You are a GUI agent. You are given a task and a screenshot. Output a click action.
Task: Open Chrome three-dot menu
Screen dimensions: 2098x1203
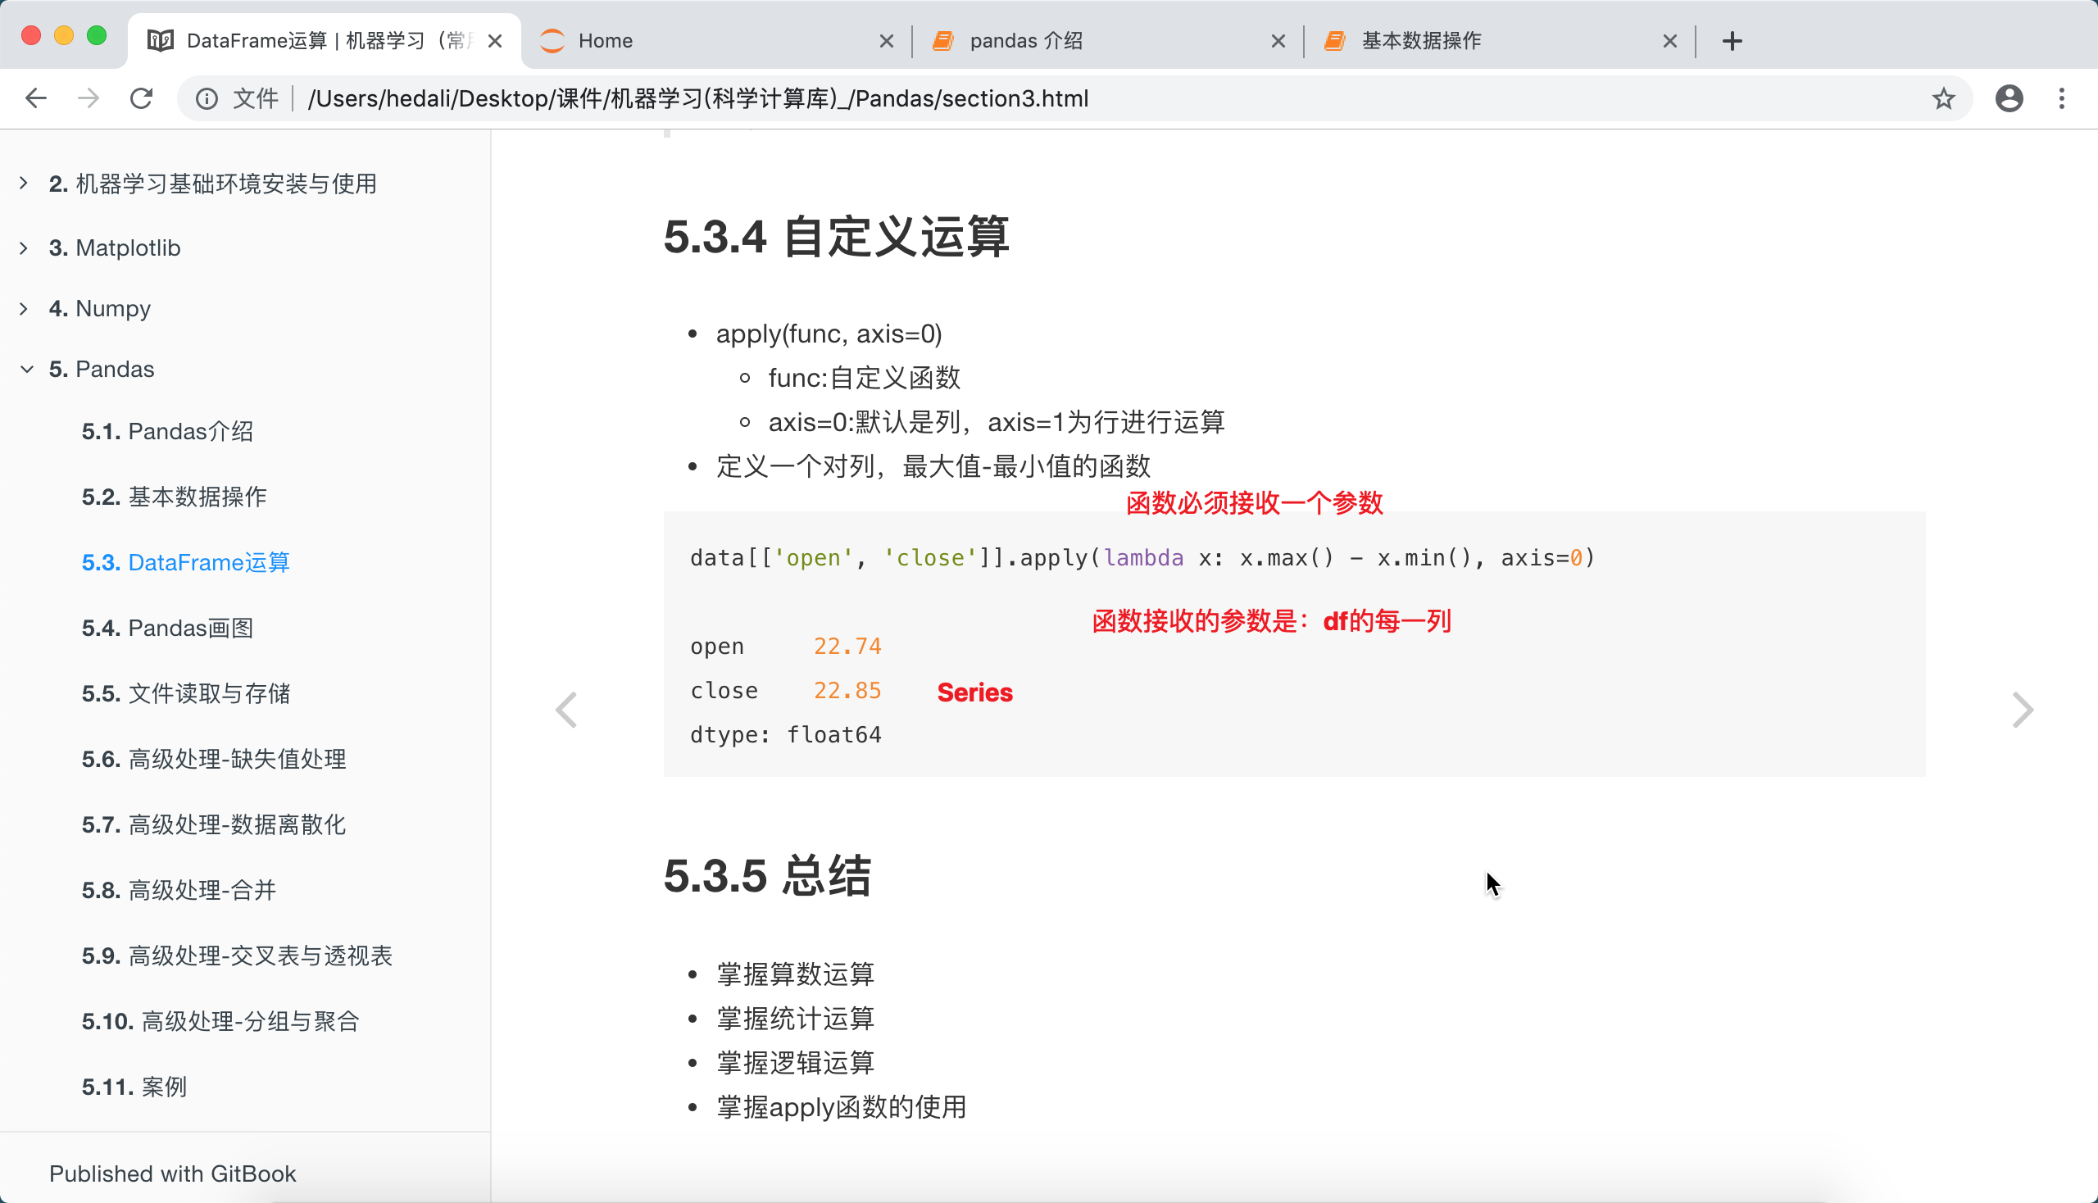tap(2062, 98)
